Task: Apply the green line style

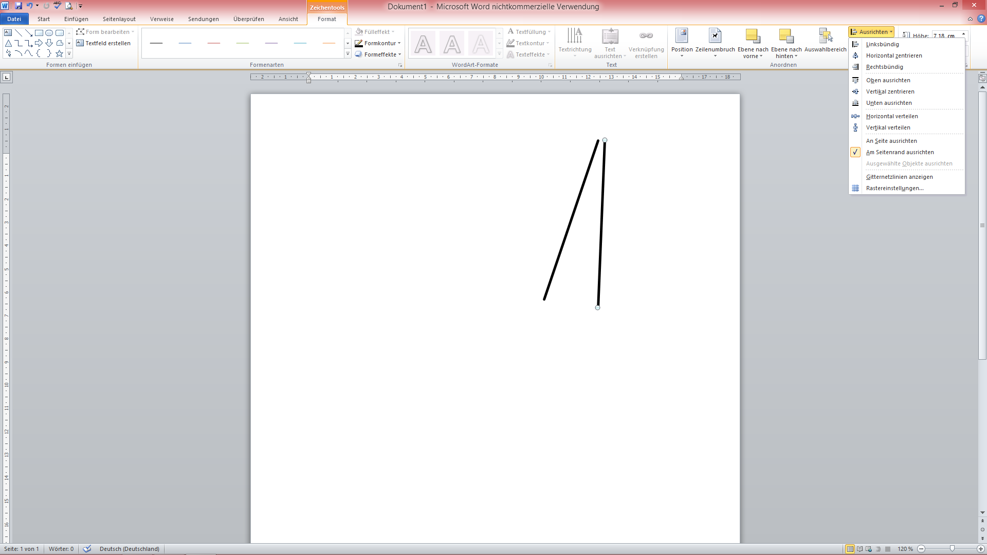Action: coord(243,43)
